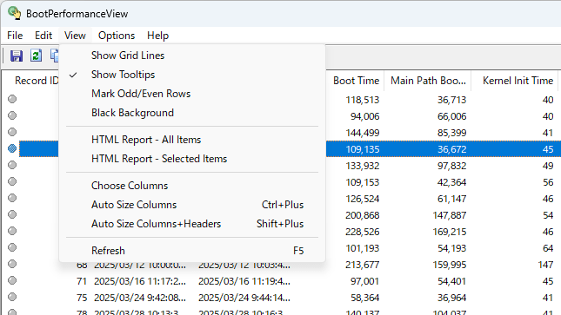The image size is (561, 315).
Task: Click the selected row's blue record icon
Action: 12,148
